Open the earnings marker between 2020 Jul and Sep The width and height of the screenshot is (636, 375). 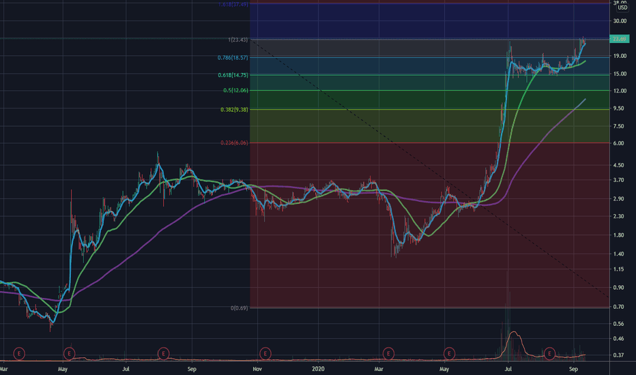tap(549, 353)
